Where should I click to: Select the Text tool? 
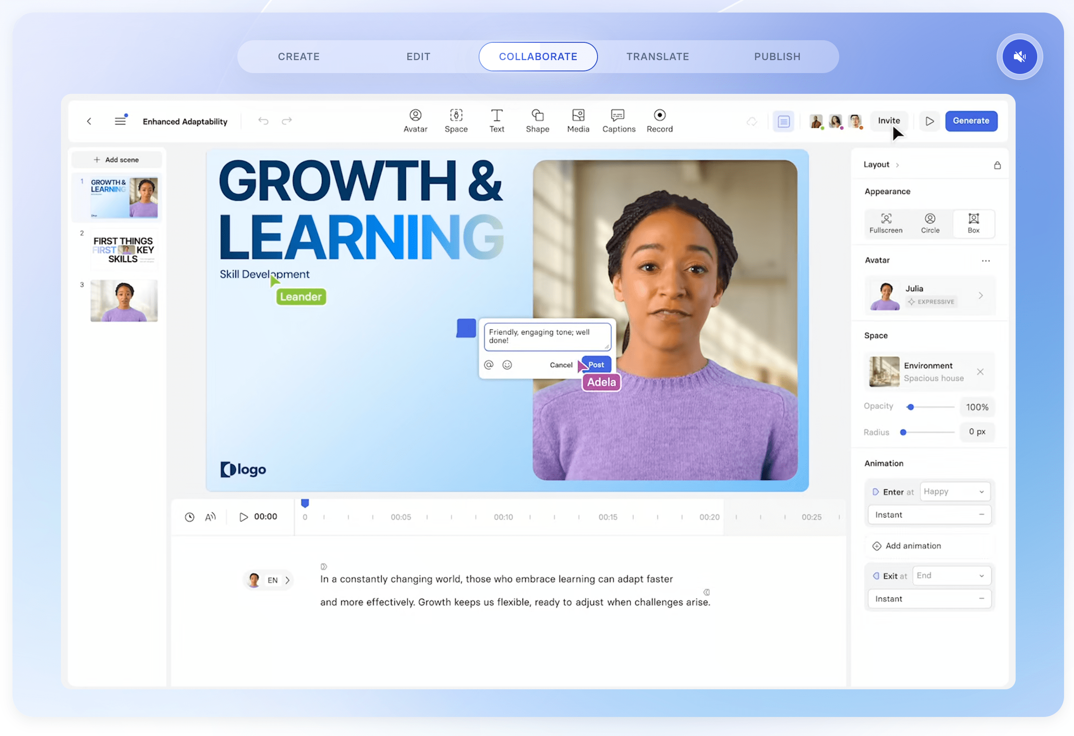pos(496,121)
